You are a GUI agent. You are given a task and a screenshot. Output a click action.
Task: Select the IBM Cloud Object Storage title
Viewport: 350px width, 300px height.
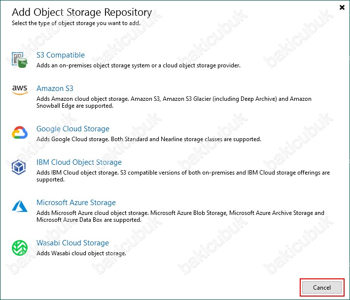click(x=79, y=162)
